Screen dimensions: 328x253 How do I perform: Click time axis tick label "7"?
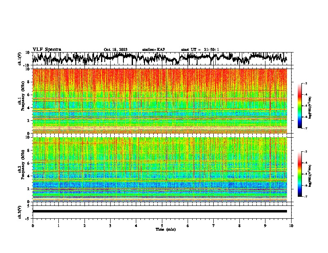tap(214, 226)
